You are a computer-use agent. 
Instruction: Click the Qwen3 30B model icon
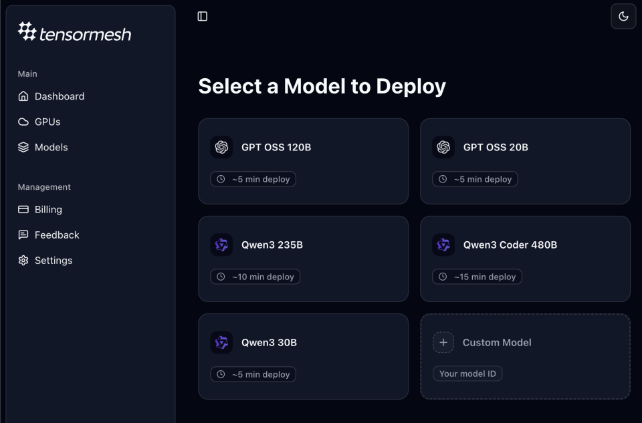tap(221, 342)
